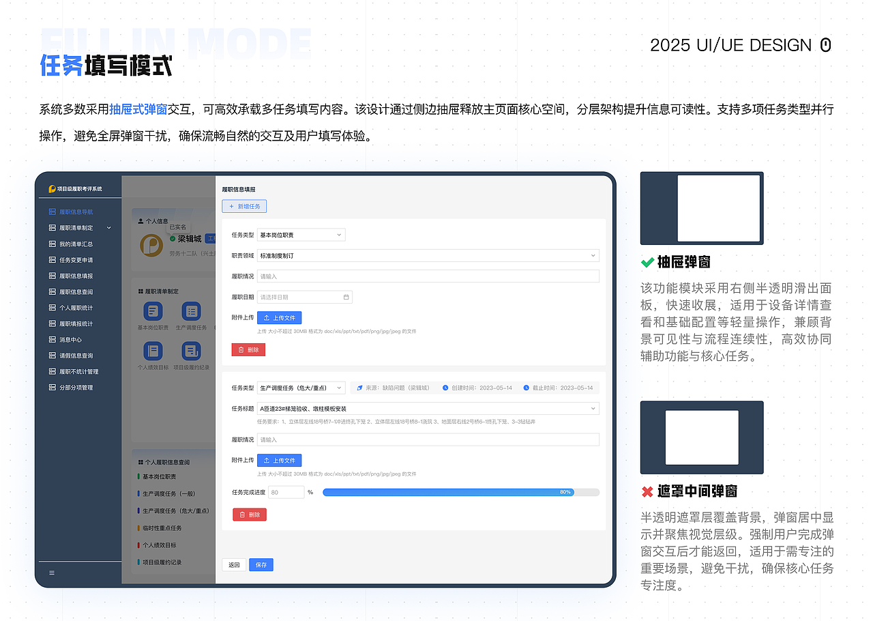Open the second 任务类型 dropdown 生产调度任务（危大/重点）
Screen dimensions: 873x621
point(301,388)
